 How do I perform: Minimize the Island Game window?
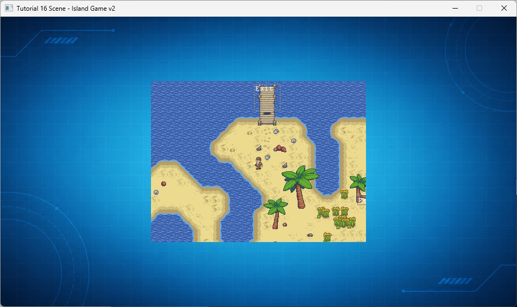pos(455,8)
